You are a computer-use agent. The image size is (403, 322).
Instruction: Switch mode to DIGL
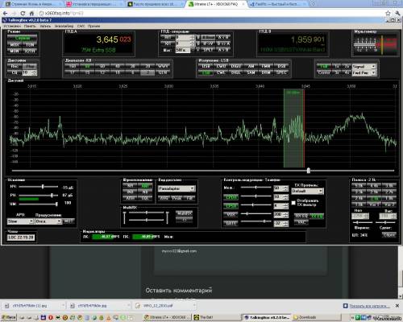[236, 72]
